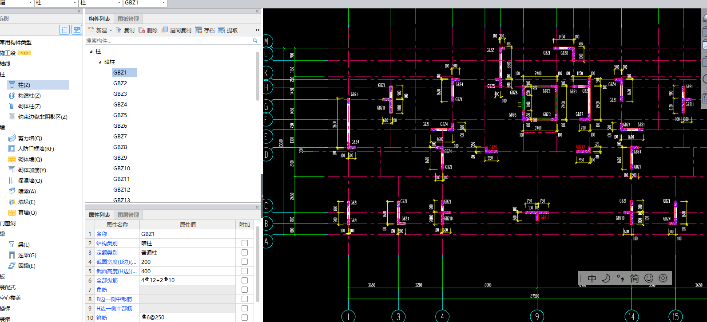Tick the 附加 checkbox for H边一侧中部筋
Viewport: 707px width, 322px height.
click(245, 308)
